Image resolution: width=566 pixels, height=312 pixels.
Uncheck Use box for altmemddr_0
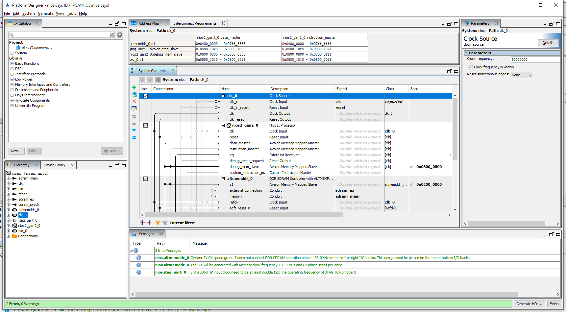145,179
